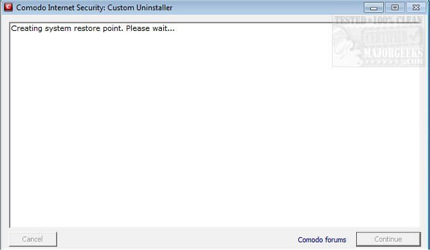Screen dimensions: 430x250
Task: Close the Custom Uninstaller window
Action: pos(416,7)
